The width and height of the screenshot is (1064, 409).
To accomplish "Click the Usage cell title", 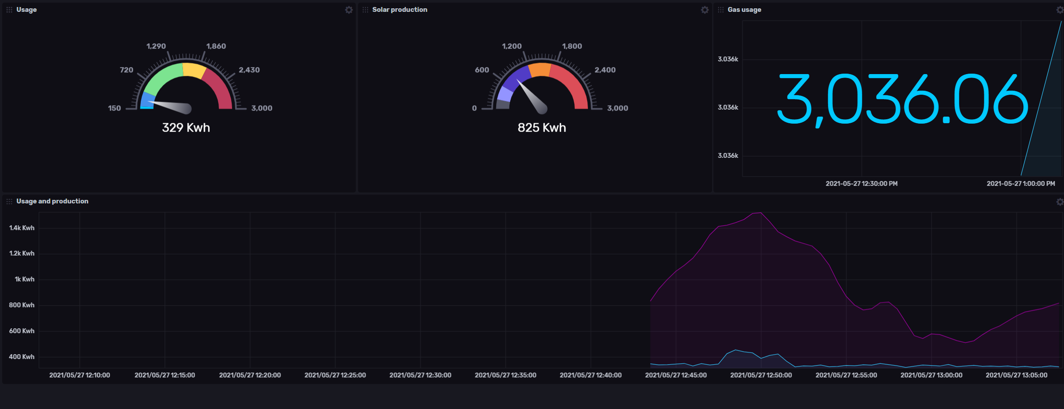I will (26, 10).
